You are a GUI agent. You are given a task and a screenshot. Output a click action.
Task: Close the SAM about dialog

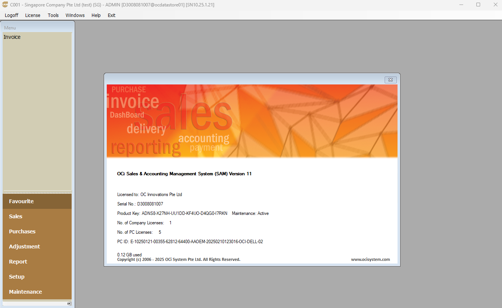point(390,80)
